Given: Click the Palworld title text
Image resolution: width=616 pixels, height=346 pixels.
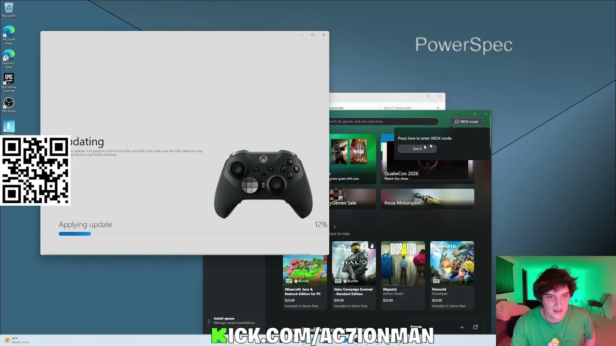Looking at the screenshot, I should 439,289.
